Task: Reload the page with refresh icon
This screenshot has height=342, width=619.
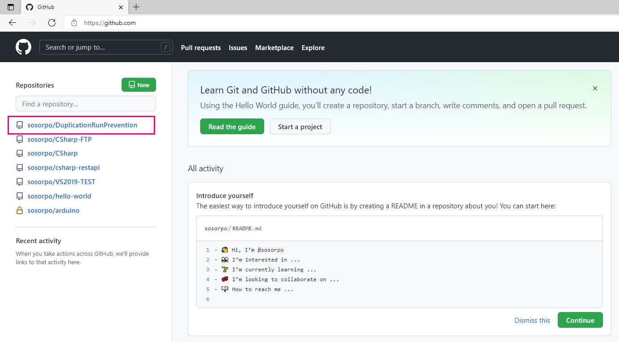Action: [x=52, y=23]
